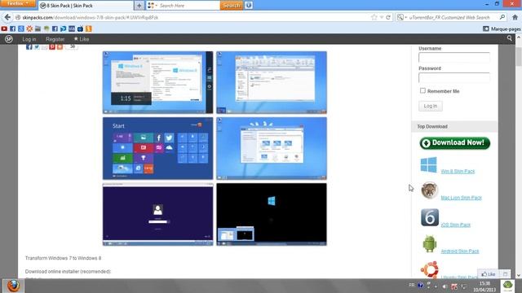Open the uTorrentBar search engine selector
The image size is (522, 293).
pyautogui.click(x=402, y=17)
